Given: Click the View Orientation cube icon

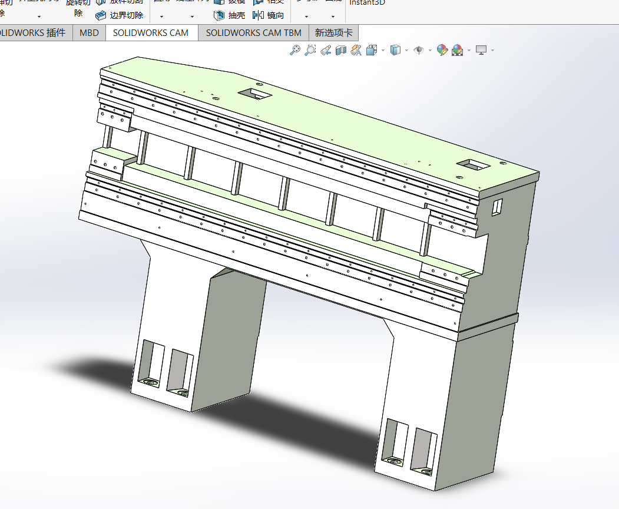Looking at the screenshot, I should click(372, 50).
